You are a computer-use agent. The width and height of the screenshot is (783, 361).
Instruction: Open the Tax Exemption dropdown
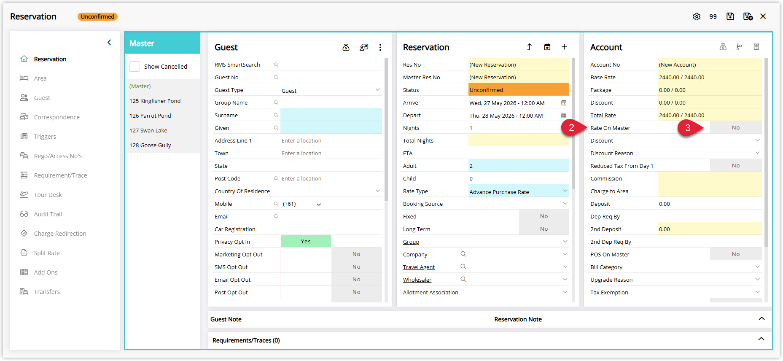tap(757, 292)
